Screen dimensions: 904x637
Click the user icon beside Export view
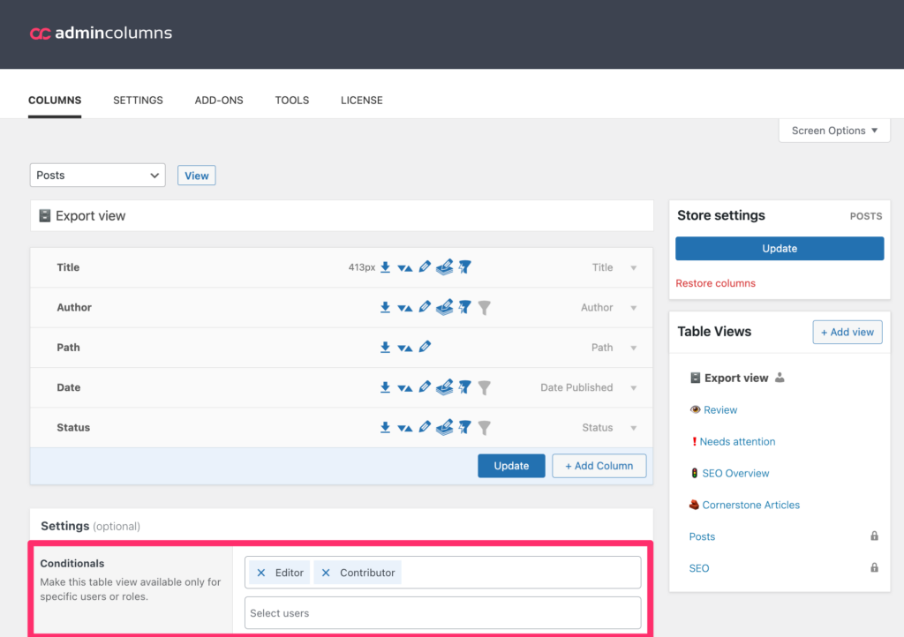coord(780,378)
